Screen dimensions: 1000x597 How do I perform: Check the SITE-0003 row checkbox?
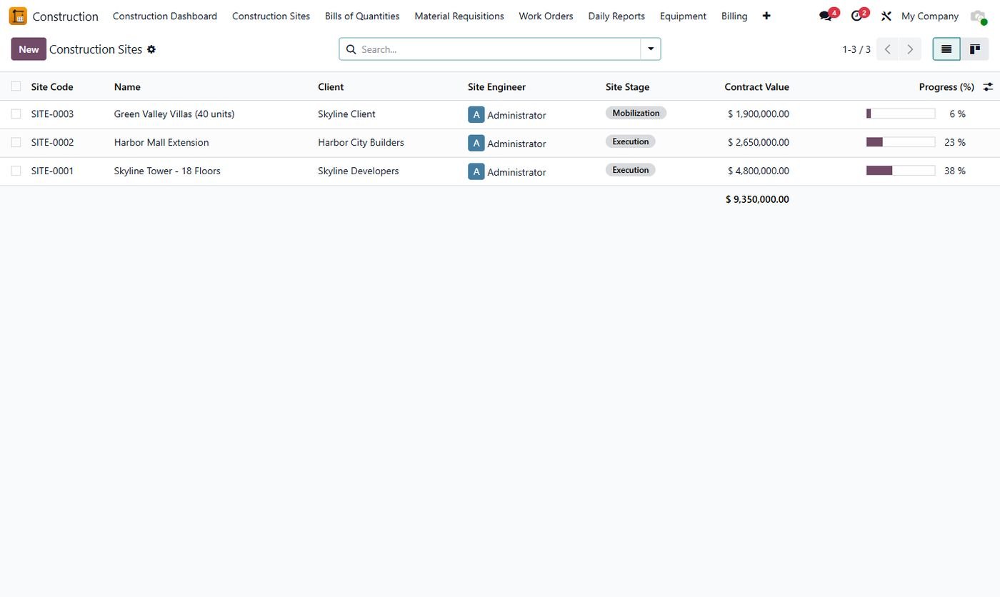point(16,114)
